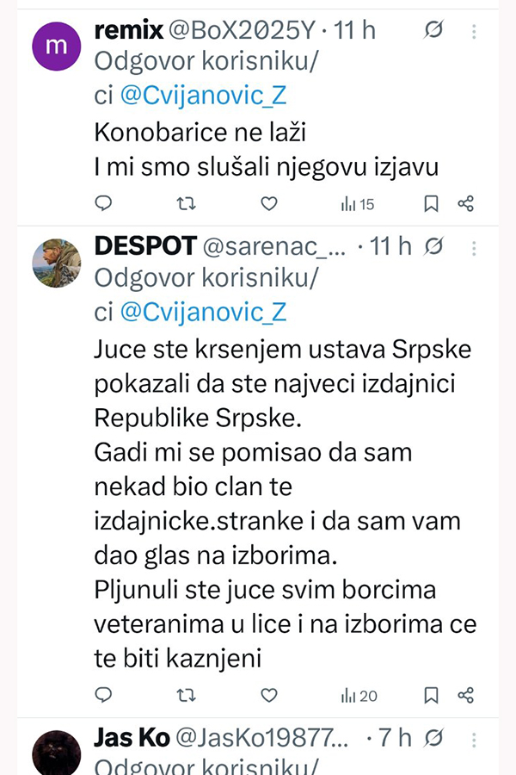Viewport: 516px width, 775px height.
Task: View analytics showing 15 views
Action: click(x=358, y=204)
